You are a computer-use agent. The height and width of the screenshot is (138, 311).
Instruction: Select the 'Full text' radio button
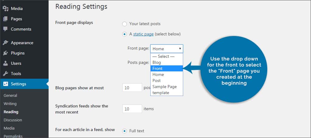point(125,131)
